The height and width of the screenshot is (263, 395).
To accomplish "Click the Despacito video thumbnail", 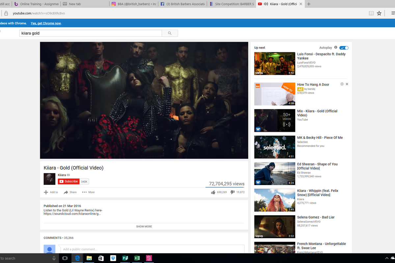I will tap(275, 63).
